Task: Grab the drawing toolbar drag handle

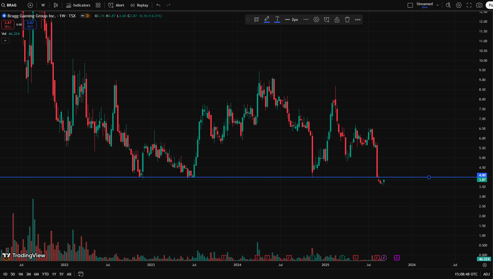Action: [x=249, y=19]
